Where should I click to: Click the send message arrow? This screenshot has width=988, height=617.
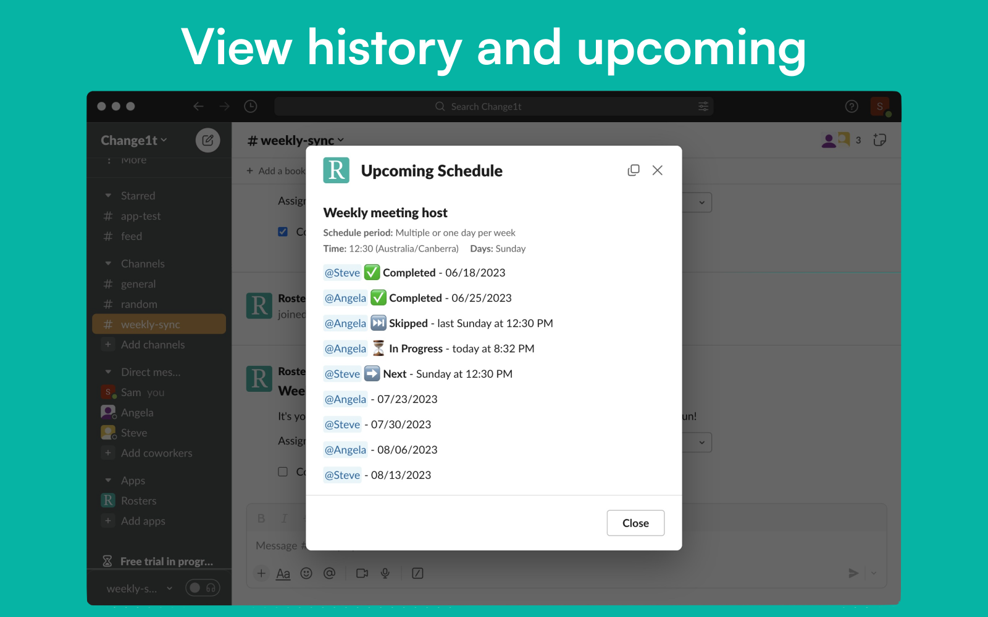853,573
